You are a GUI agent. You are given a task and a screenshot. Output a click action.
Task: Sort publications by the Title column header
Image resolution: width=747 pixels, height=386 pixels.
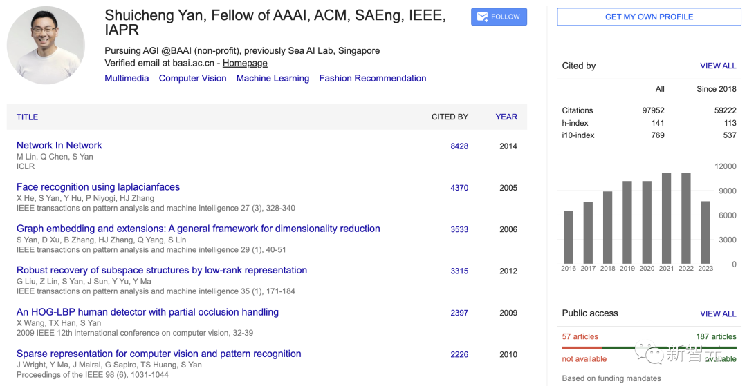(27, 117)
